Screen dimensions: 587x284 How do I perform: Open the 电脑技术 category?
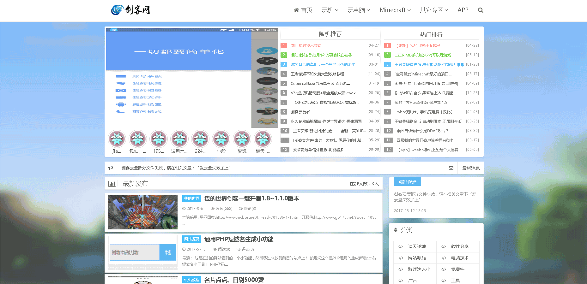click(x=460, y=258)
